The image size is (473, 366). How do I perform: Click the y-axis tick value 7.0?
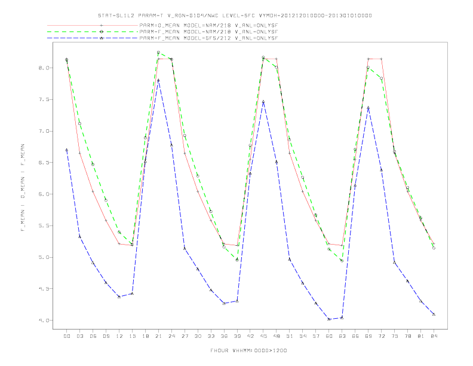point(44,131)
